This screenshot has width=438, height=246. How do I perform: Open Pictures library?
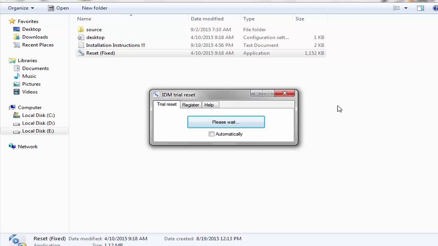pyautogui.click(x=31, y=84)
